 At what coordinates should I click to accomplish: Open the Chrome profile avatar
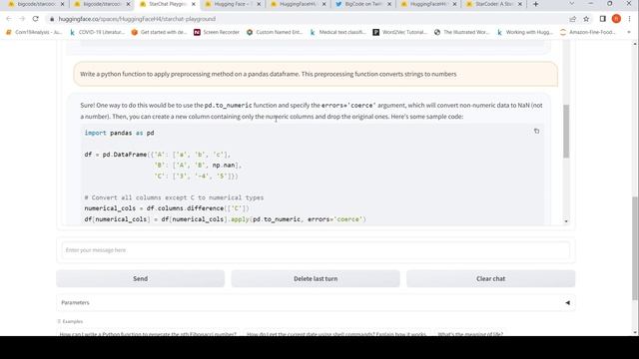pyautogui.click(x=616, y=19)
